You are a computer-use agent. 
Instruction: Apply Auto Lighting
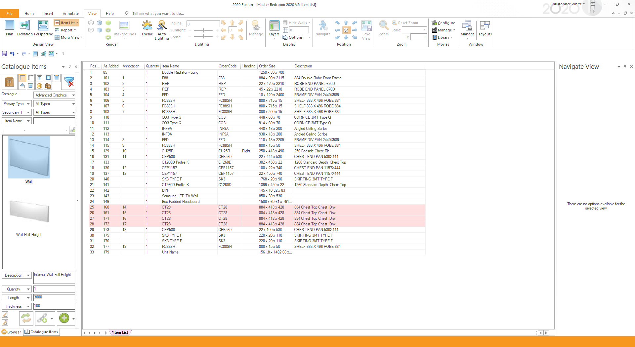[x=162, y=30]
